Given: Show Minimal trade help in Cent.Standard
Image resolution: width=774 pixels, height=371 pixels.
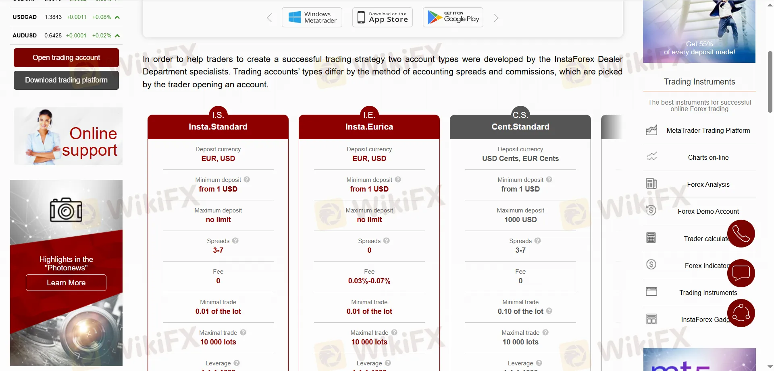Looking at the screenshot, I should click(x=549, y=311).
